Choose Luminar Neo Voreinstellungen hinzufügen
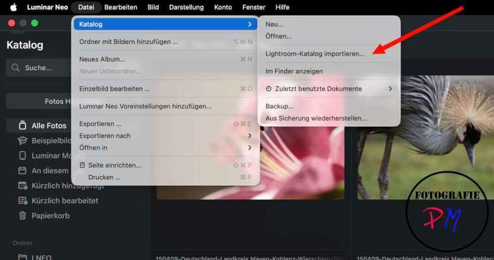494x260 pixels. coord(165,106)
